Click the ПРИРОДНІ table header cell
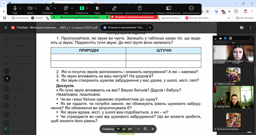The image size is (256, 135). 88,50
